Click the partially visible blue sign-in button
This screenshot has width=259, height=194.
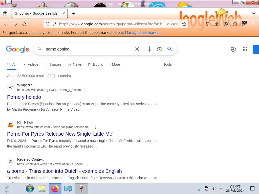pos(256,49)
